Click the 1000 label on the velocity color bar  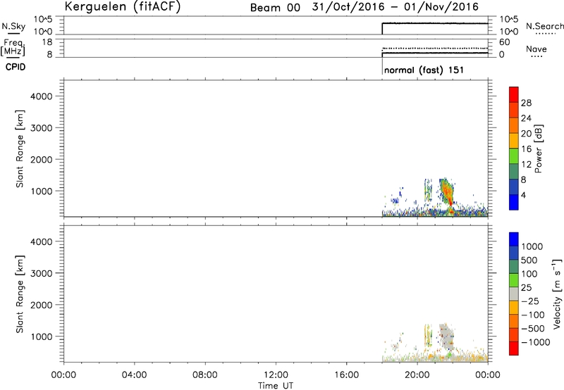(x=532, y=246)
